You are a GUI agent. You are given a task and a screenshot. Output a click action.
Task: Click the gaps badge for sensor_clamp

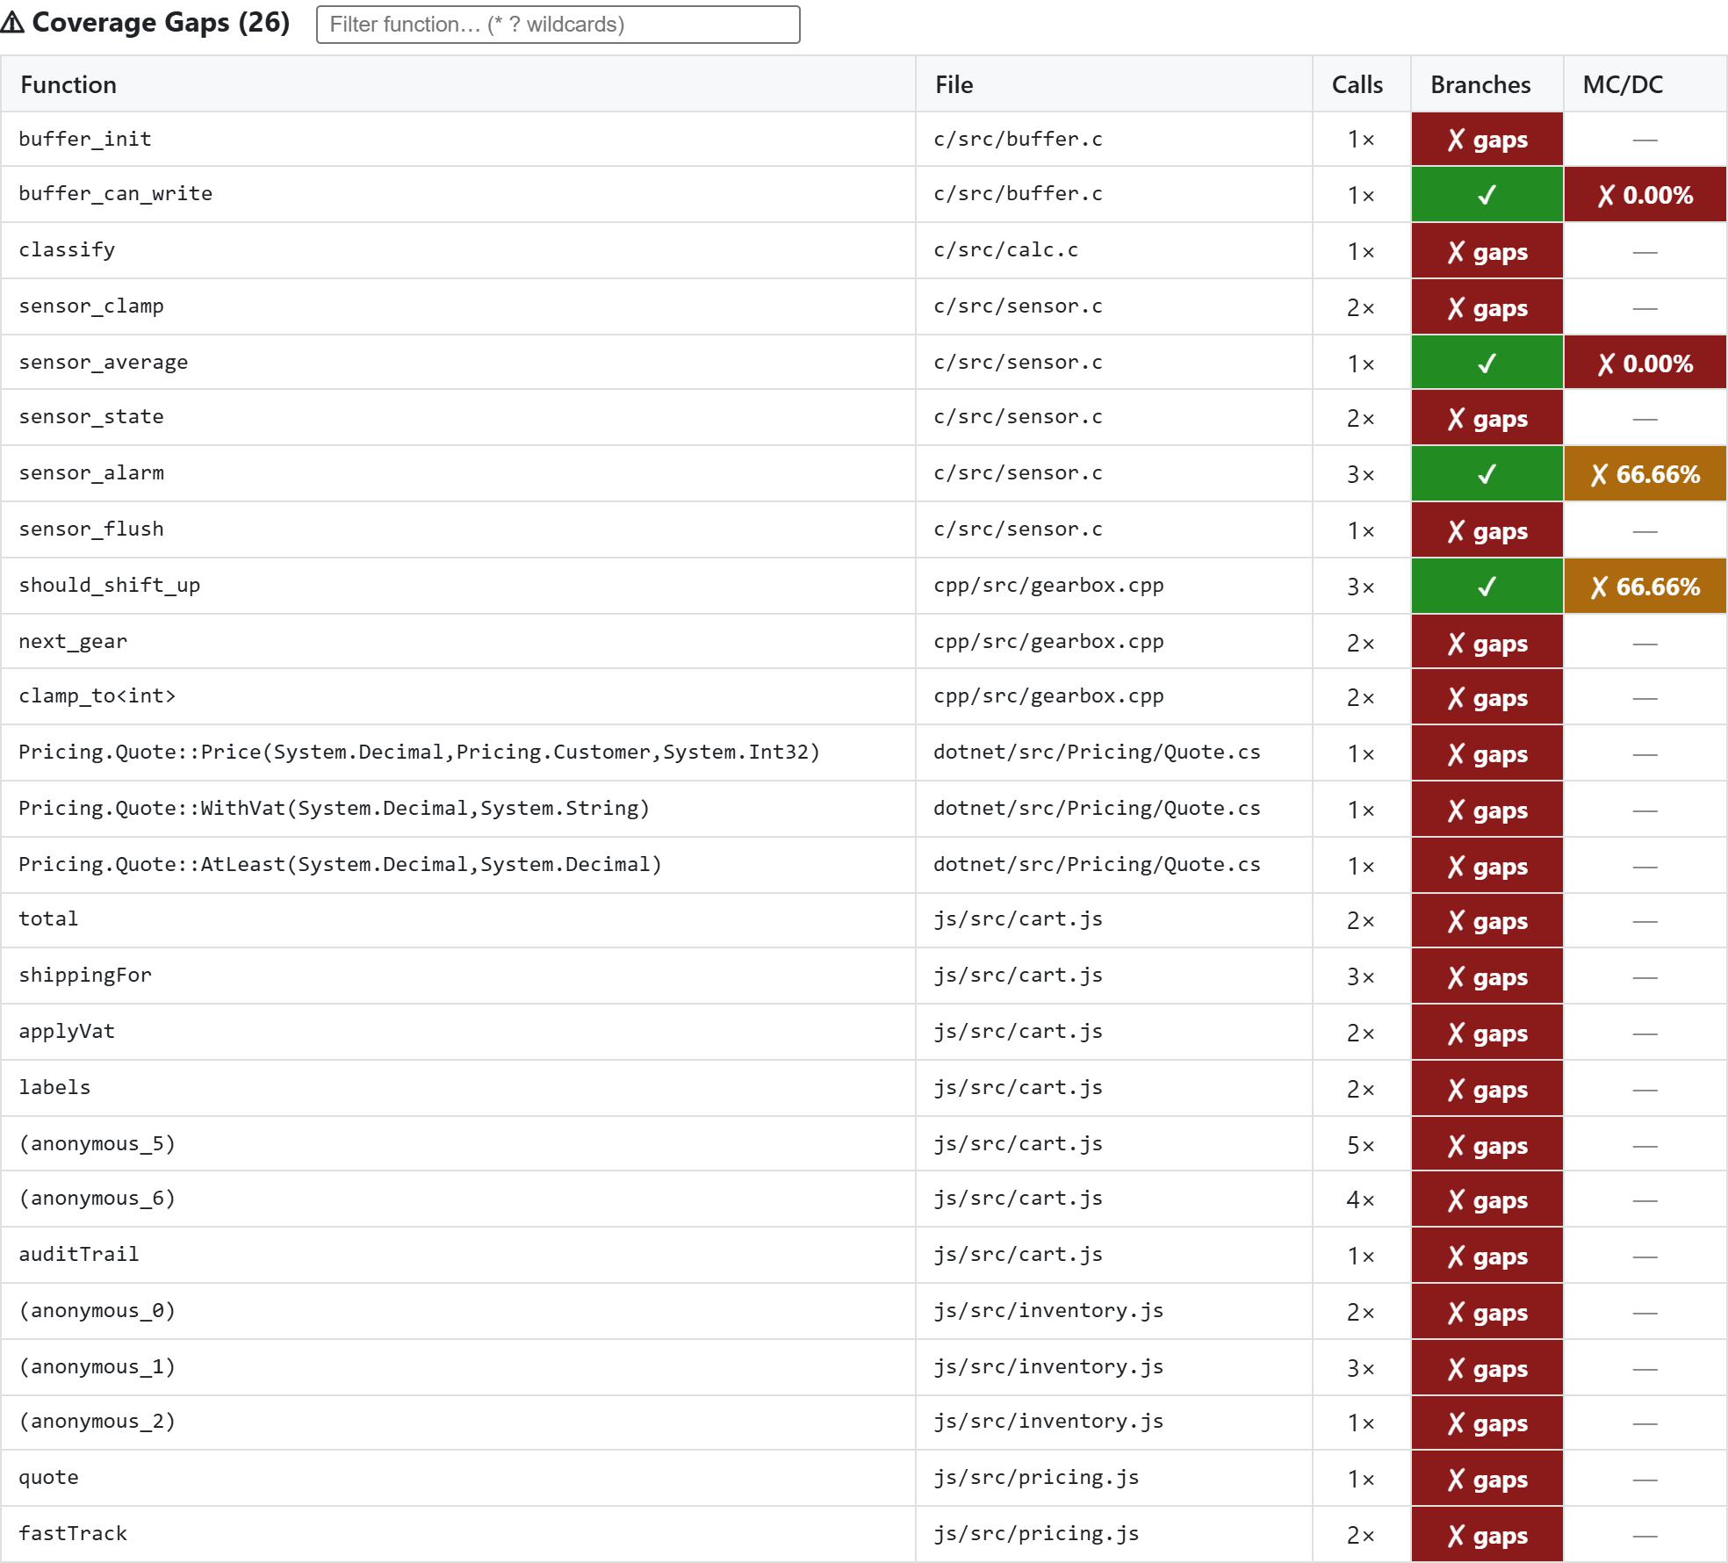pyautogui.click(x=1487, y=307)
